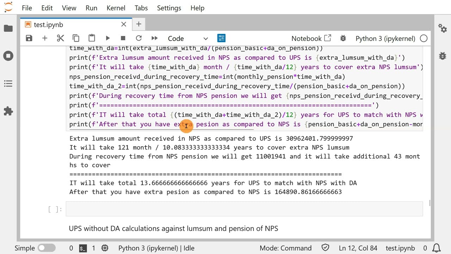Image resolution: width=451 pixels, height=254 pixels.
Task: Open a new launcher tab
Action: pyautogui.click(x=138, y=24)
